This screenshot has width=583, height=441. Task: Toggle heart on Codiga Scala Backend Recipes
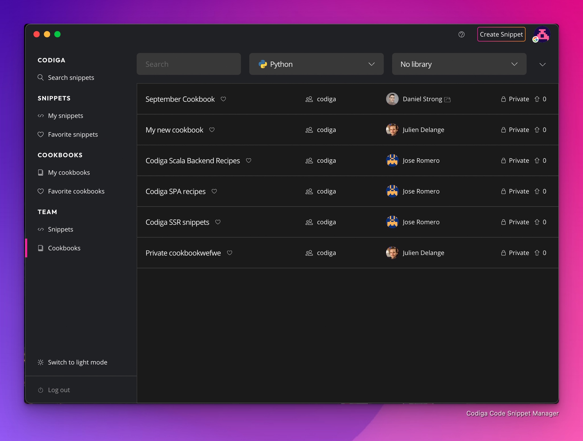click(x=248, y=161)
